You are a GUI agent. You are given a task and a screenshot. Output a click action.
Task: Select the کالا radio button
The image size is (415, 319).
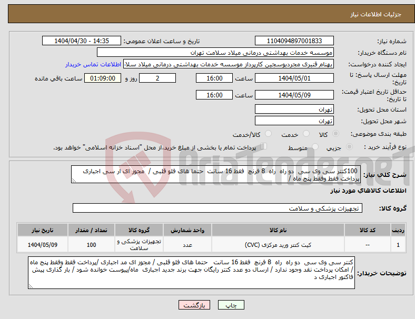(x=335, y=134)
